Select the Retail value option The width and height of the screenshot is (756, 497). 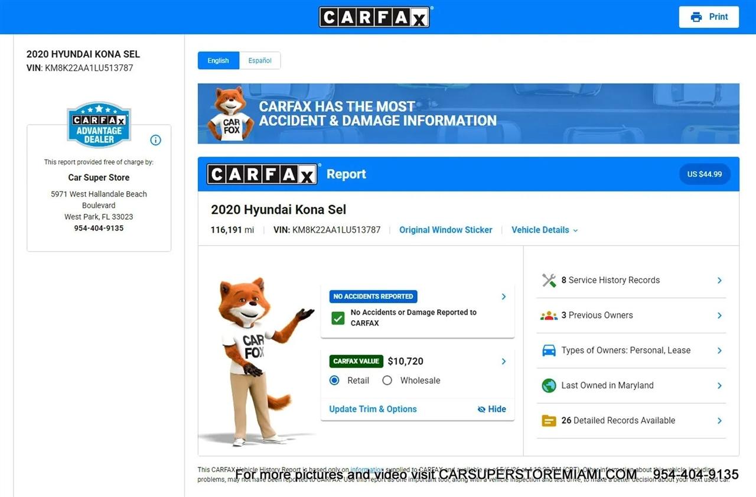[x=334, y=381]
